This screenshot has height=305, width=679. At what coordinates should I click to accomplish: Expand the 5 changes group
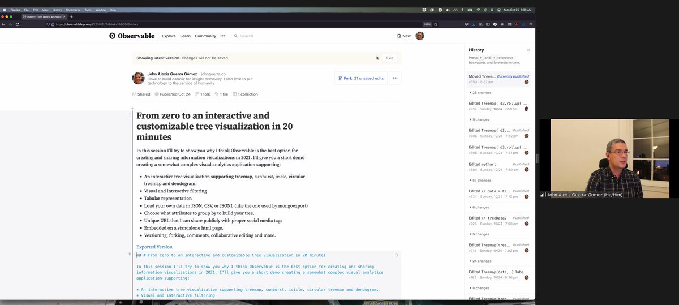pyautogui.click(x=479, y=234)
